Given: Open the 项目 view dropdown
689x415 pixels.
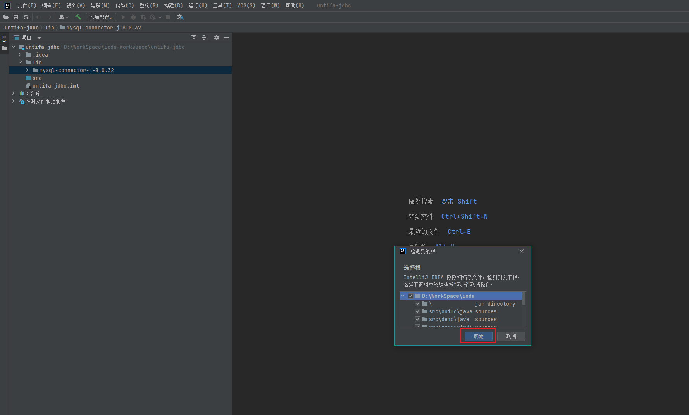Looking at the screenshot, I should 39,38.
